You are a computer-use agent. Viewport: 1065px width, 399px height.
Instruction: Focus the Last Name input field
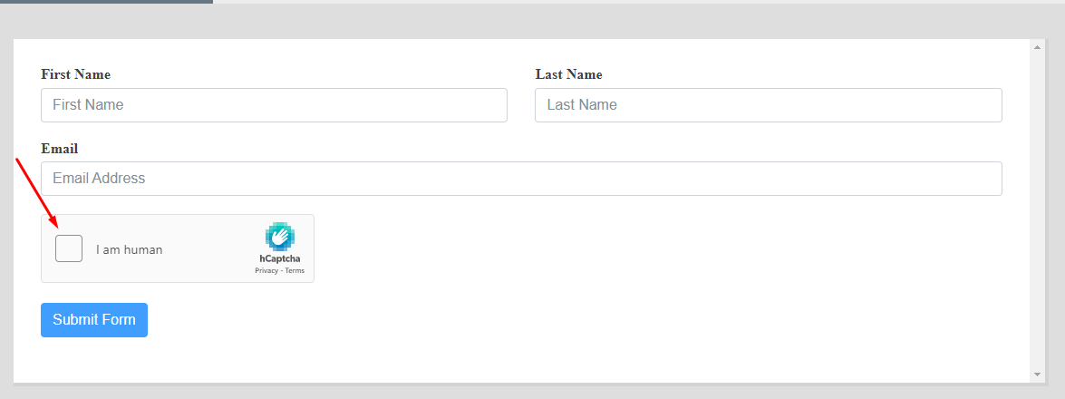click(768, 105)
